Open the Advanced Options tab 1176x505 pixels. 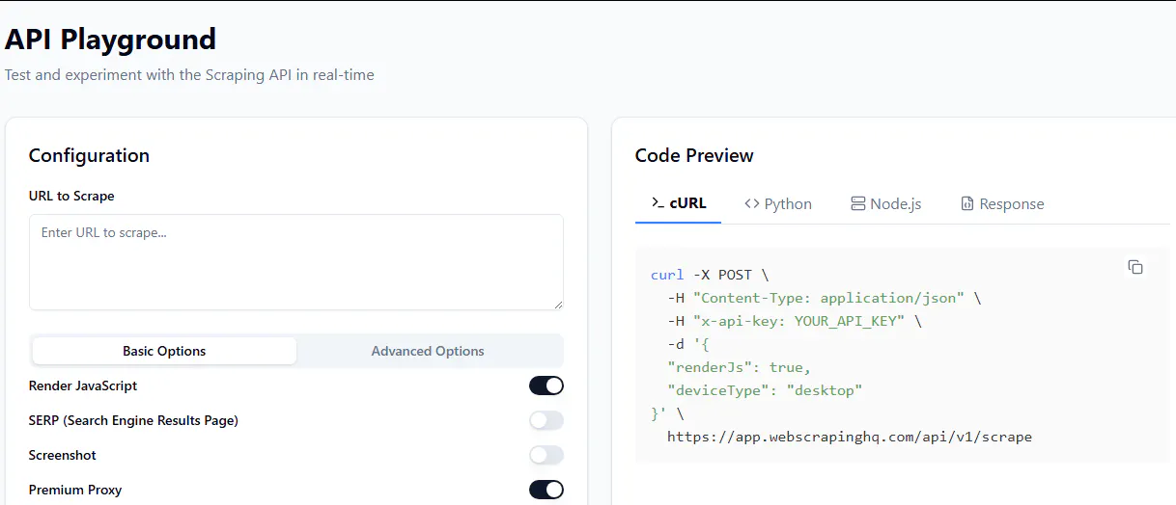[428, 351]
